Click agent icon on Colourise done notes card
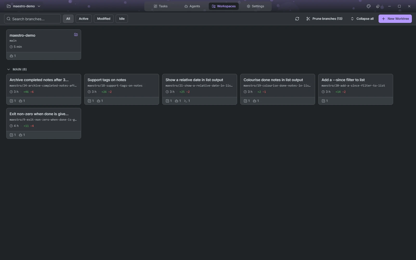This screenshot has height=260, width=416. (x=255, y=101)
